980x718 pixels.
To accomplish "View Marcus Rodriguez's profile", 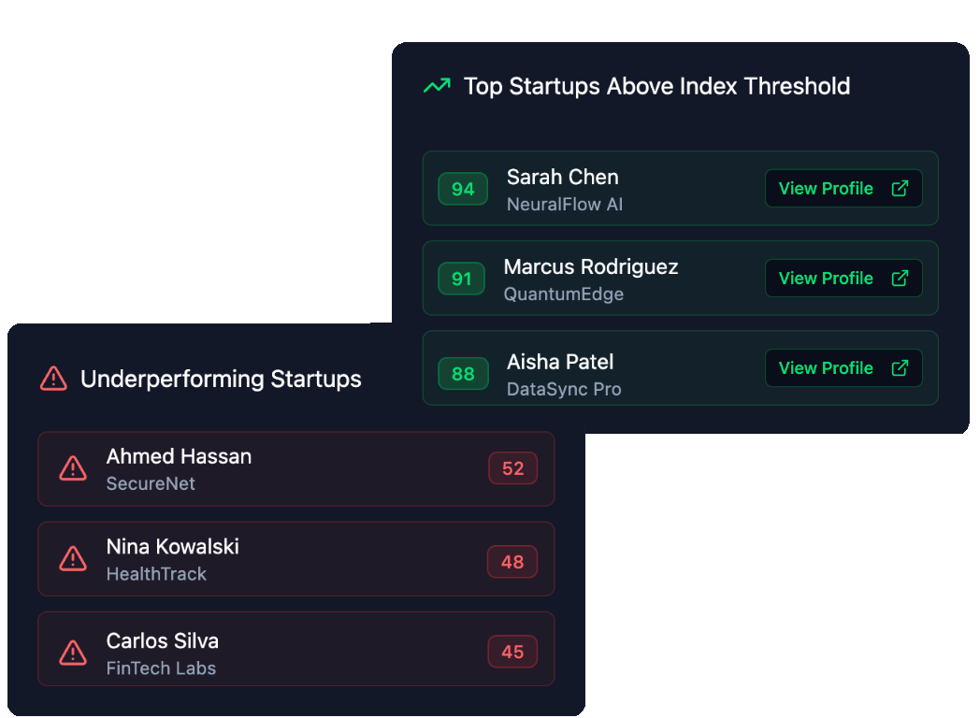I will click(842, 278).
